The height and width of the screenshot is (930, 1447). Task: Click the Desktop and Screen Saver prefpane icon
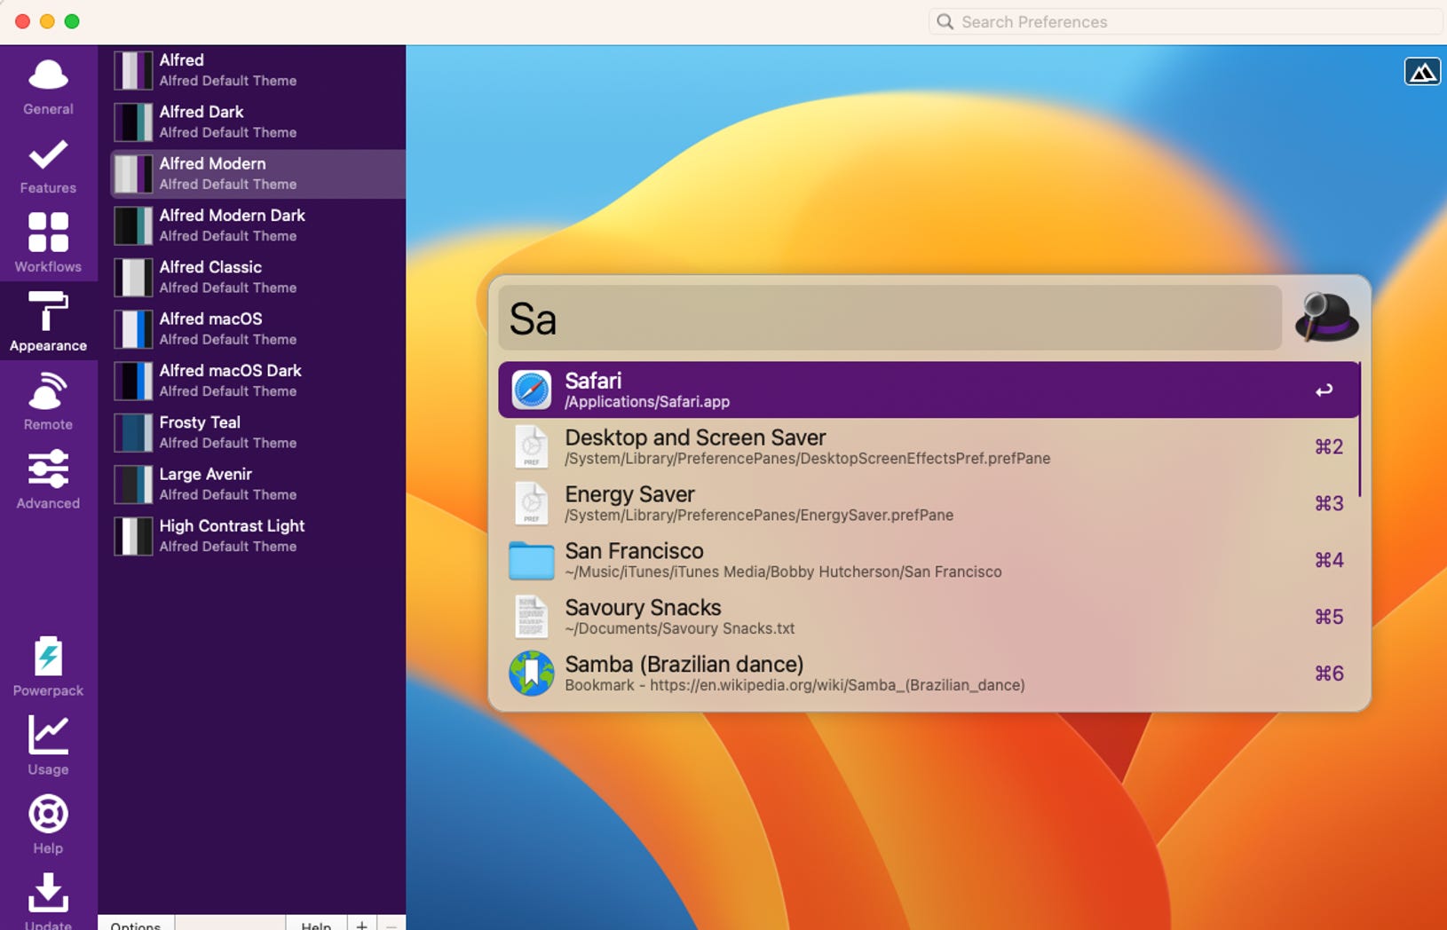pos(531,446)
